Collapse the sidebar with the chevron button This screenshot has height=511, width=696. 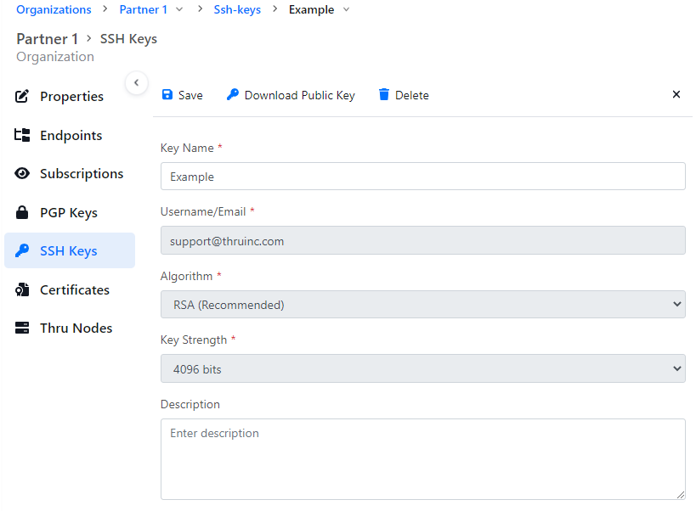[x=136, y=82]
